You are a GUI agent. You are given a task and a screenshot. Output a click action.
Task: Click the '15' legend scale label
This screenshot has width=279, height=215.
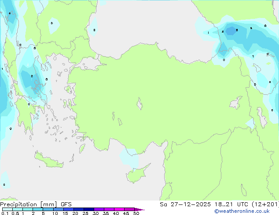[65, 213]
